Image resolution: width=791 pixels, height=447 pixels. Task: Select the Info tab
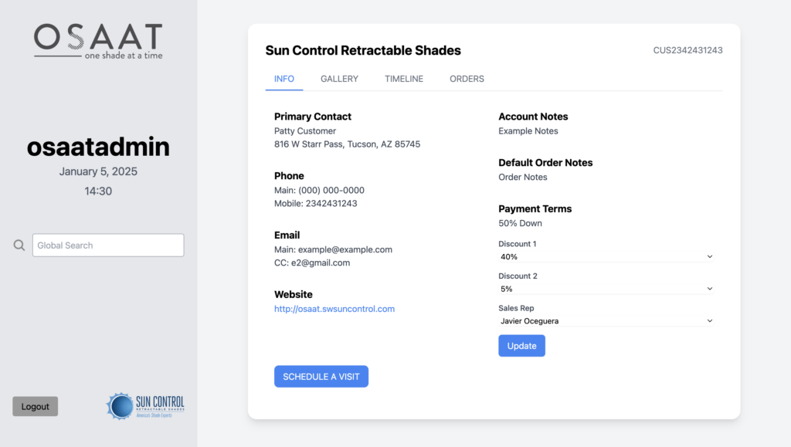tap(284, 79)
